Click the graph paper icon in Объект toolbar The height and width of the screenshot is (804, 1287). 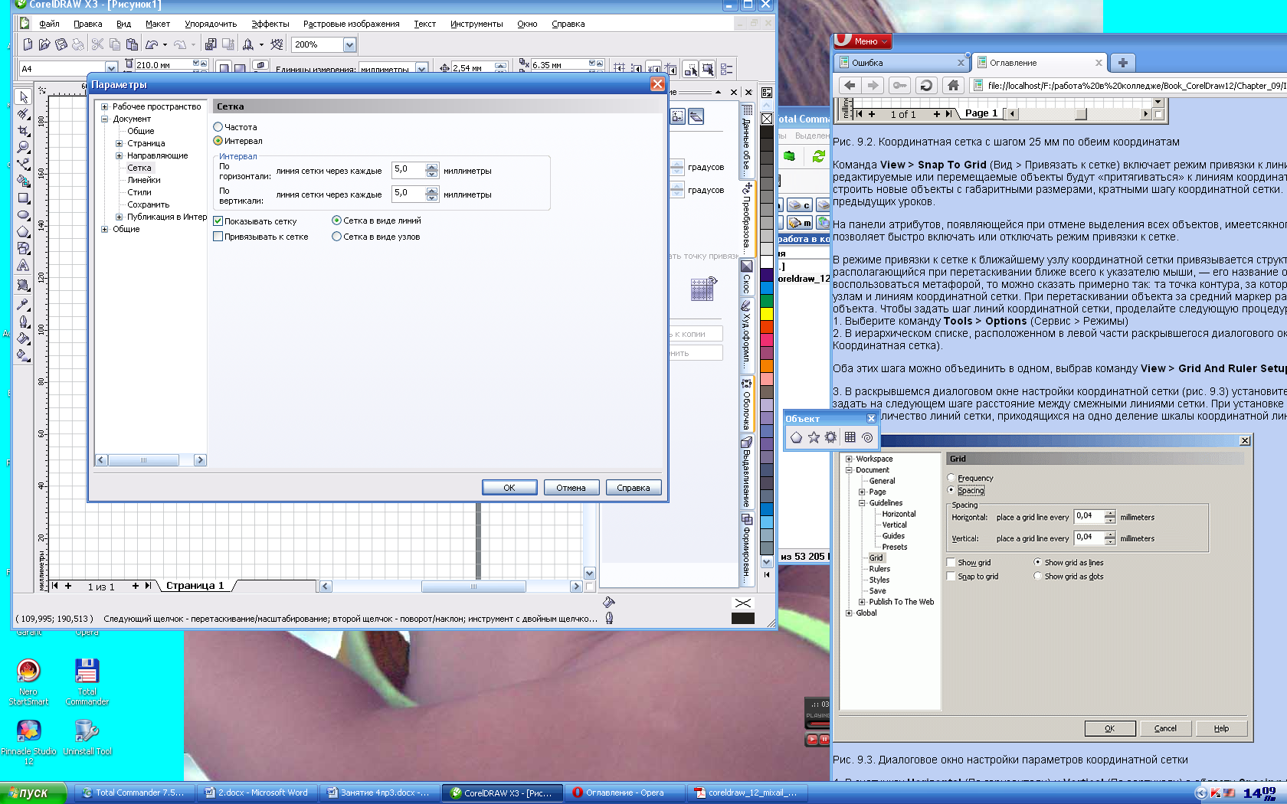(x=850, y=437)
